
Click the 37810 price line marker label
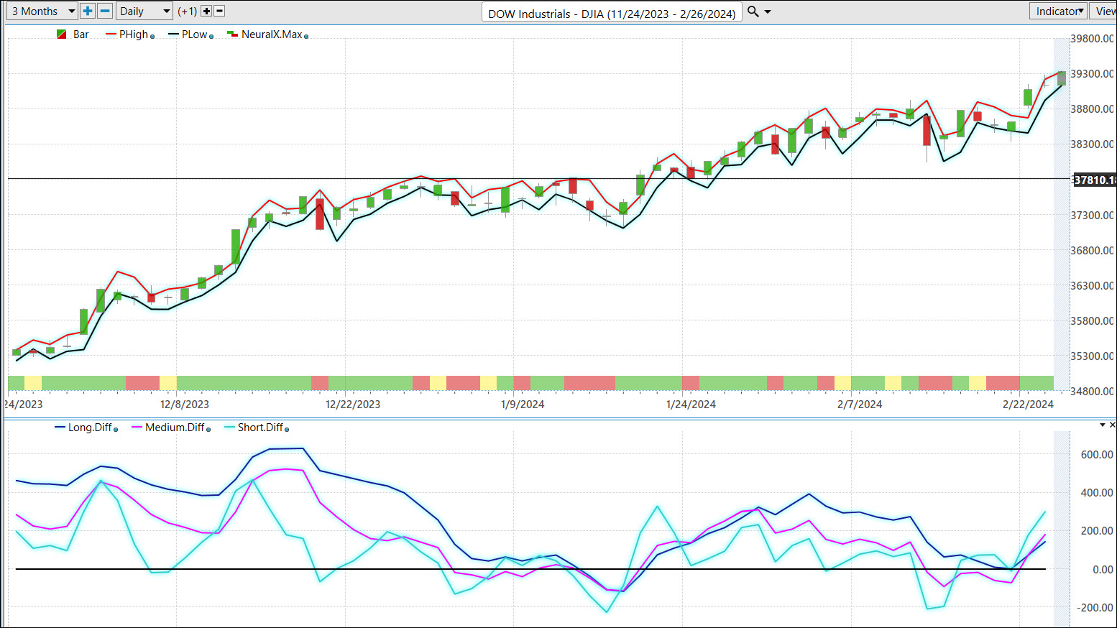pyautogui.click(x=1095, y=180)
